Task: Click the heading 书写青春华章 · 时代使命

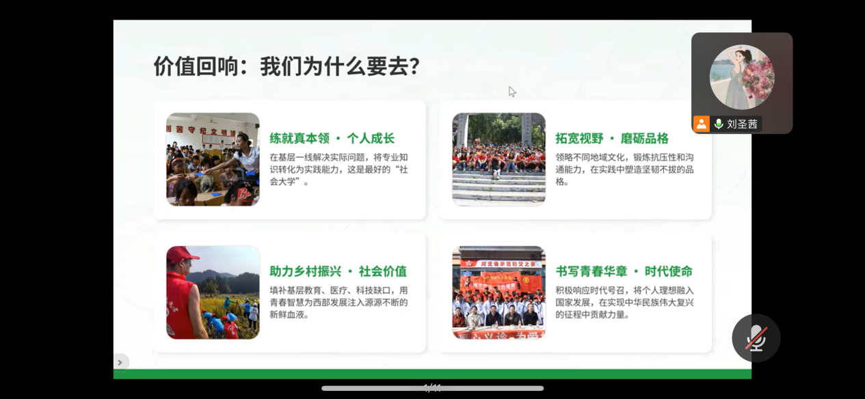Action: click(x=624, y=271)
